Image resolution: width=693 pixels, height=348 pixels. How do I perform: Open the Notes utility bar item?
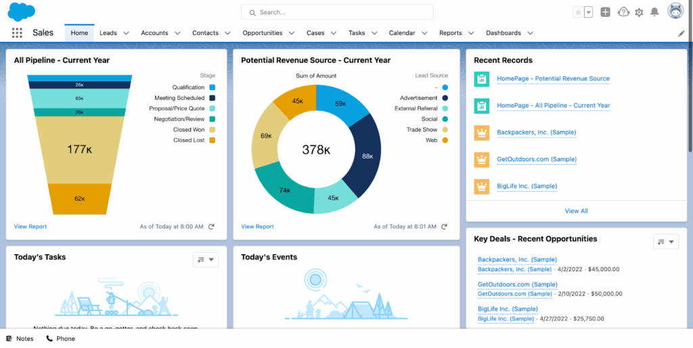coord(20,339)
